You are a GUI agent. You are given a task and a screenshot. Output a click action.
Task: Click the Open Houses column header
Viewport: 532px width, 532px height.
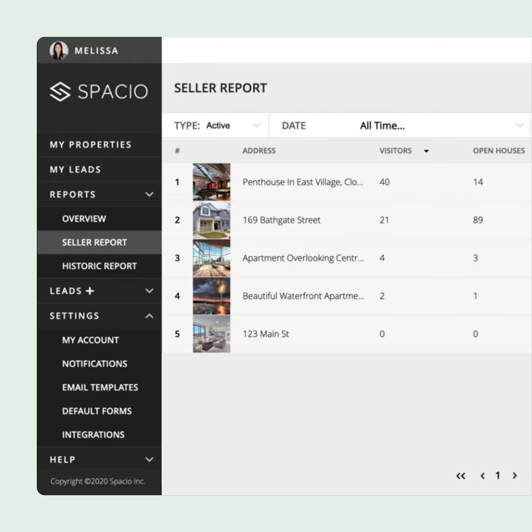pos(499,151)
